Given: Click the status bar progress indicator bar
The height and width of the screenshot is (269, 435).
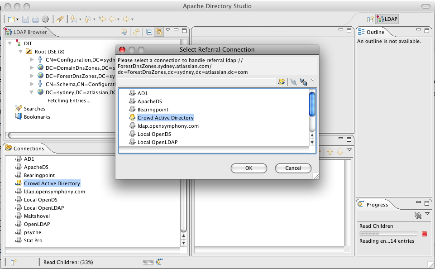Looking at the screenshot, I should [148, 262].
